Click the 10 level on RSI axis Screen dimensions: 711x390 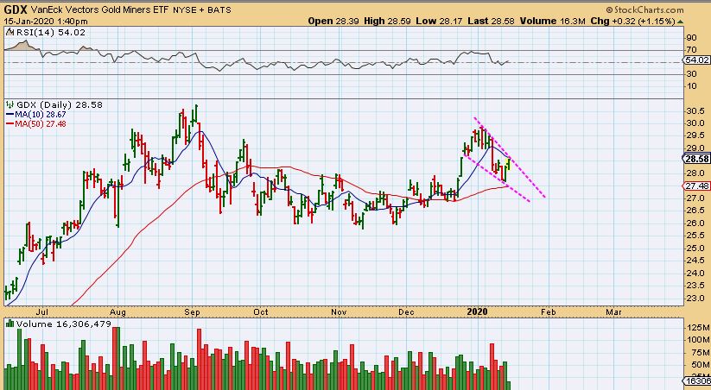(x=691, y=86)
